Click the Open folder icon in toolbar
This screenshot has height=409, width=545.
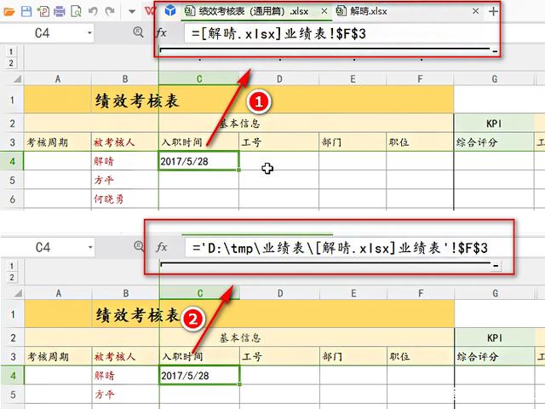tap(9, 11)
